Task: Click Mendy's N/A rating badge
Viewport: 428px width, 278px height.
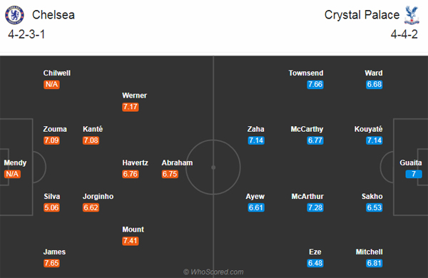Action: pyautogui.click(x=12, y=174)
